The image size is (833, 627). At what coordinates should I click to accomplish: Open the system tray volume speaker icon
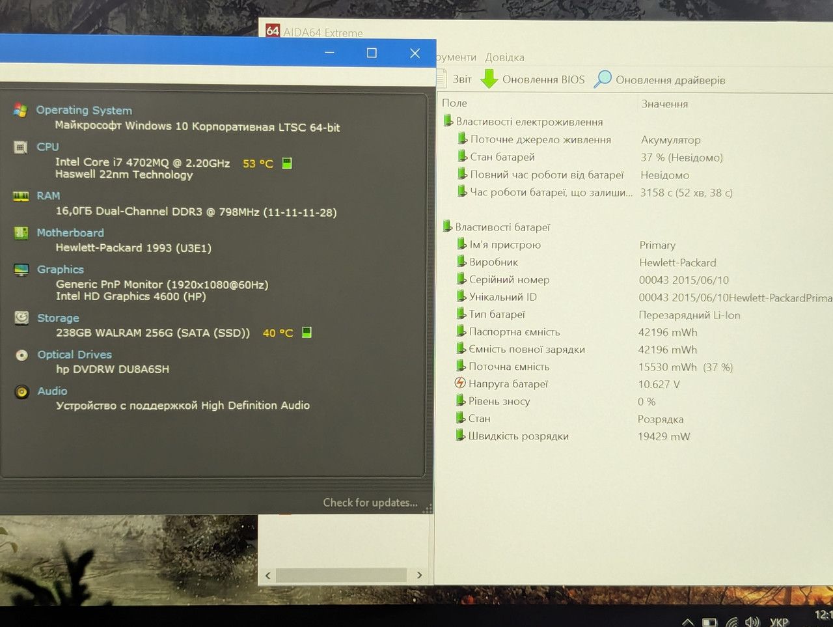[752, 621]
